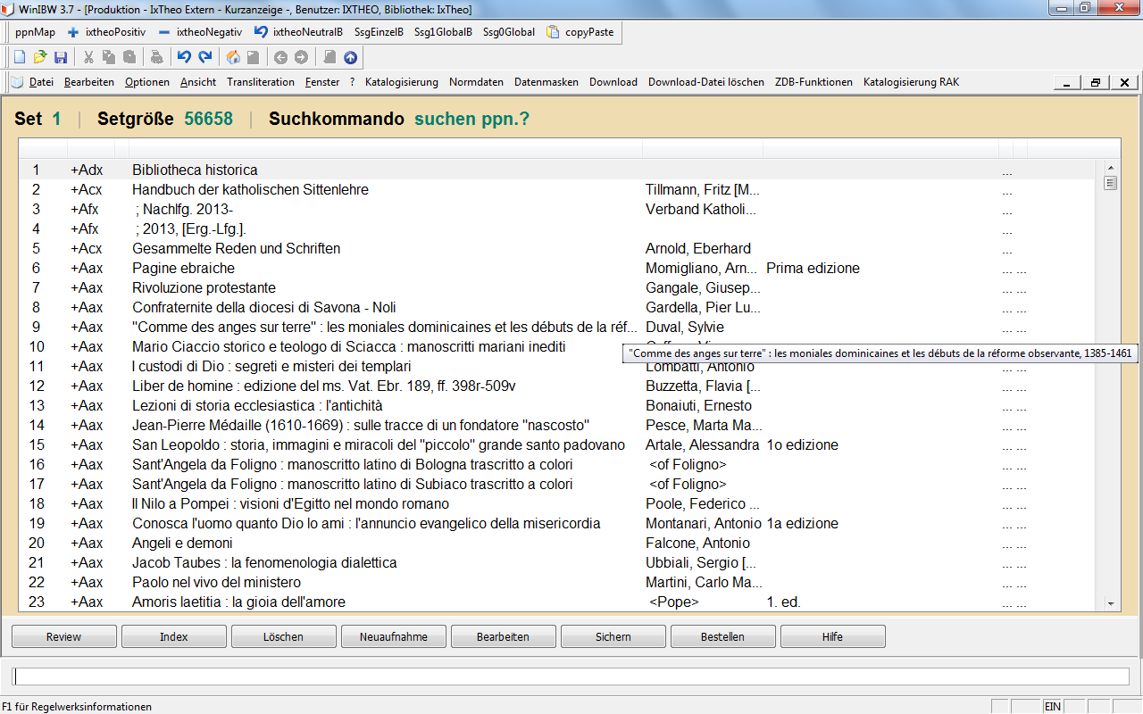
Task: Click the blue up arrow circle icon
Action: pos(350,57)
